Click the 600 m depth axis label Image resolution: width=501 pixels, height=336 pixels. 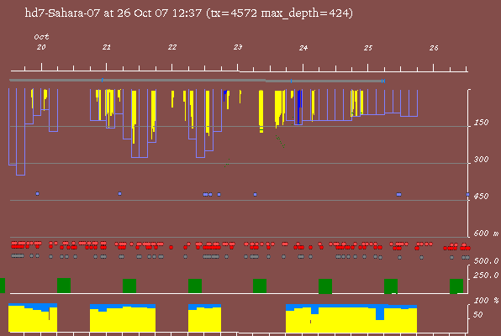tap(486, 234)
